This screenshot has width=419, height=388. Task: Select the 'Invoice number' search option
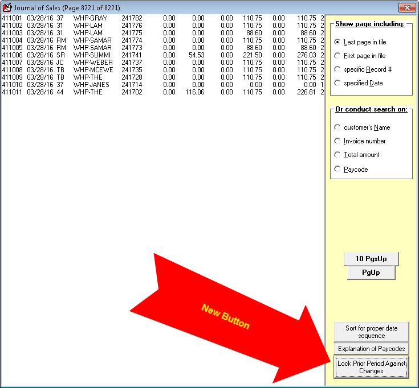(x=337, y=141)
